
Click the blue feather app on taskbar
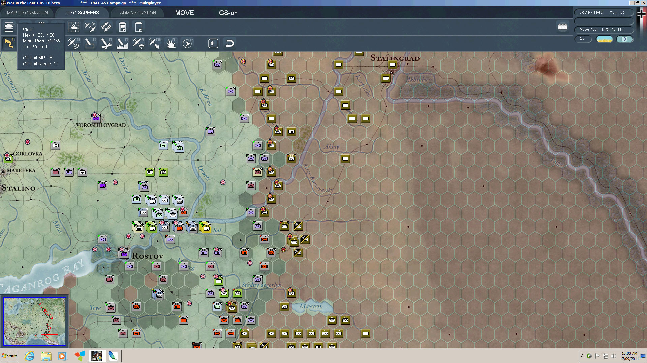tap(113, 356)
